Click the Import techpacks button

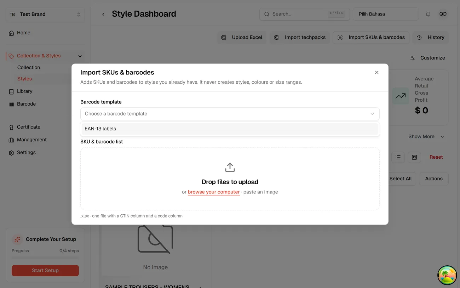pos(300,38)
